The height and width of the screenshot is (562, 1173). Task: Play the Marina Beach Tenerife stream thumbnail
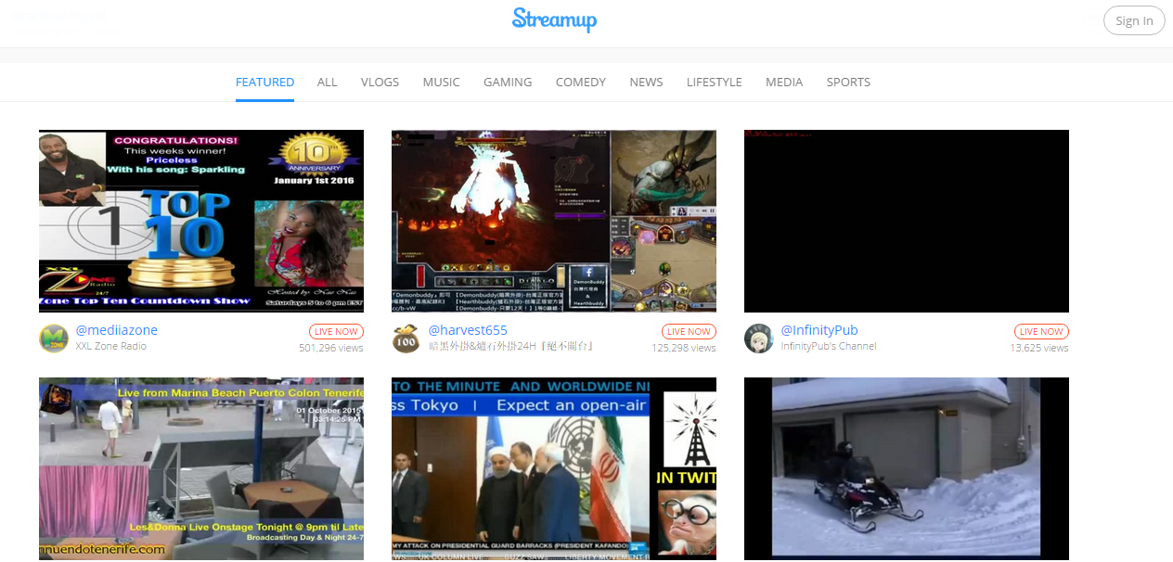click(201, 468)
